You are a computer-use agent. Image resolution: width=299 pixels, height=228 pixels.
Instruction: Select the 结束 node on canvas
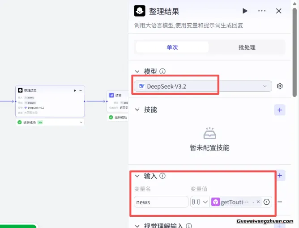tap(118, 101)
